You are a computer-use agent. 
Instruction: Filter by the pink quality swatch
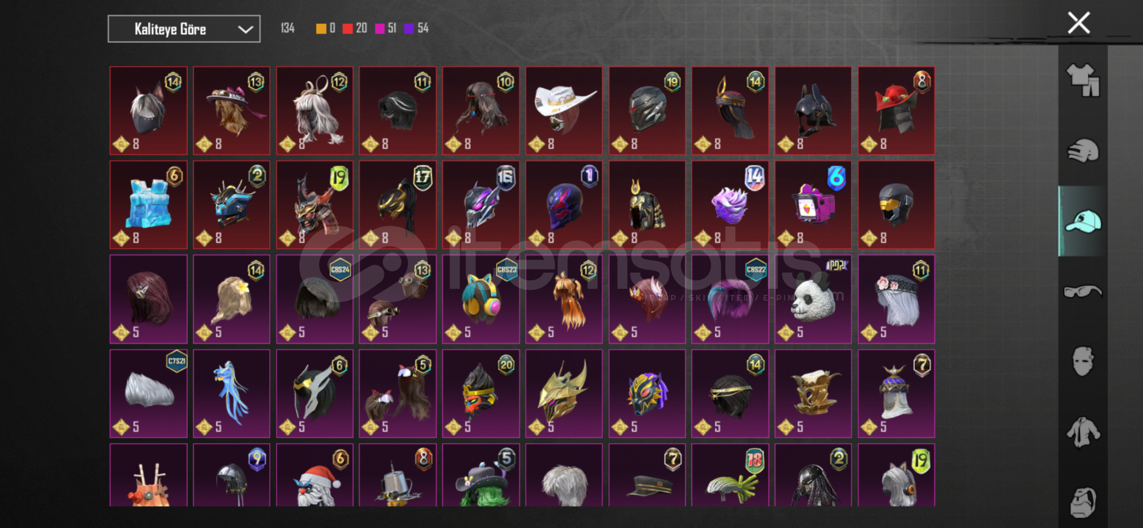[380, 28]
